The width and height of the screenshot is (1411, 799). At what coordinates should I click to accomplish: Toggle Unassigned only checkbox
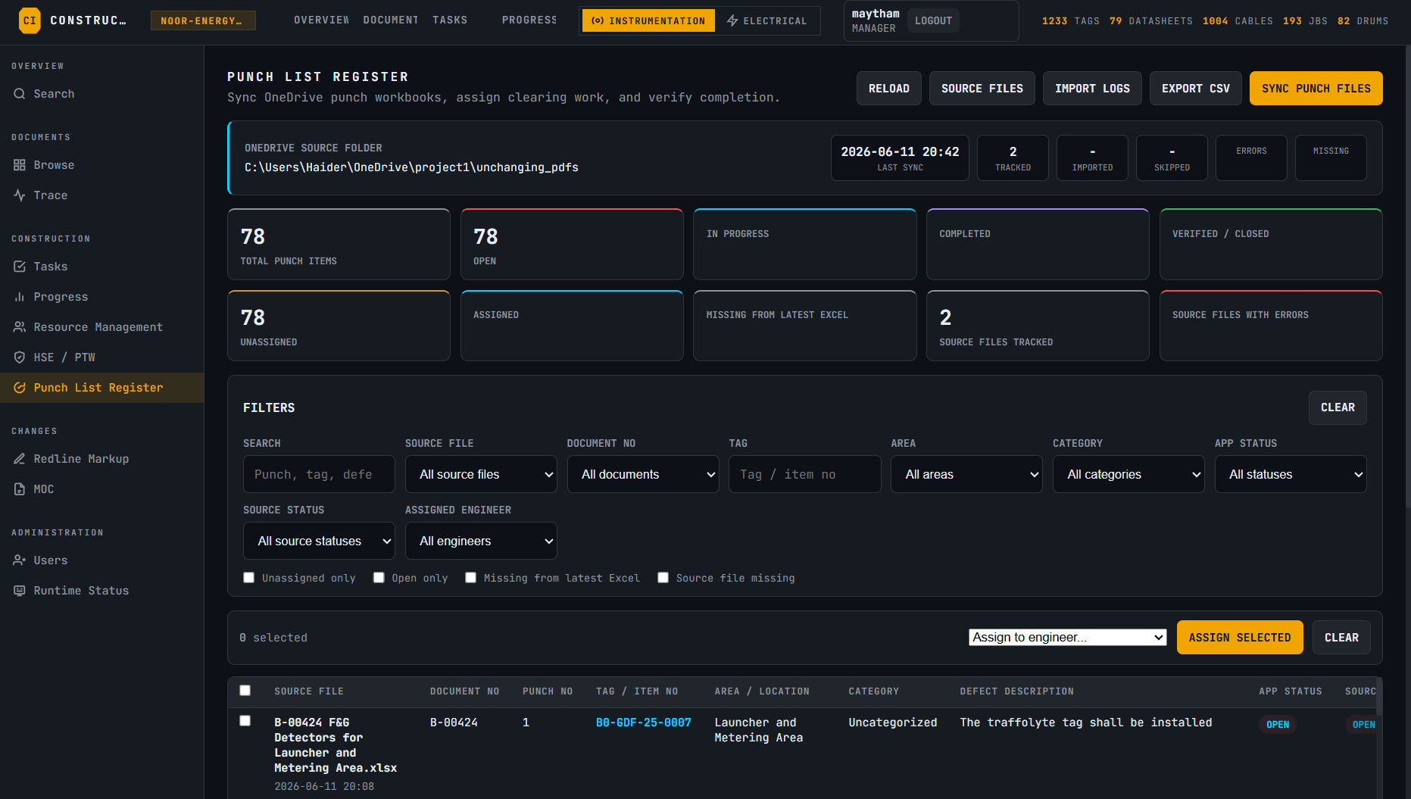tap(248, 578)
